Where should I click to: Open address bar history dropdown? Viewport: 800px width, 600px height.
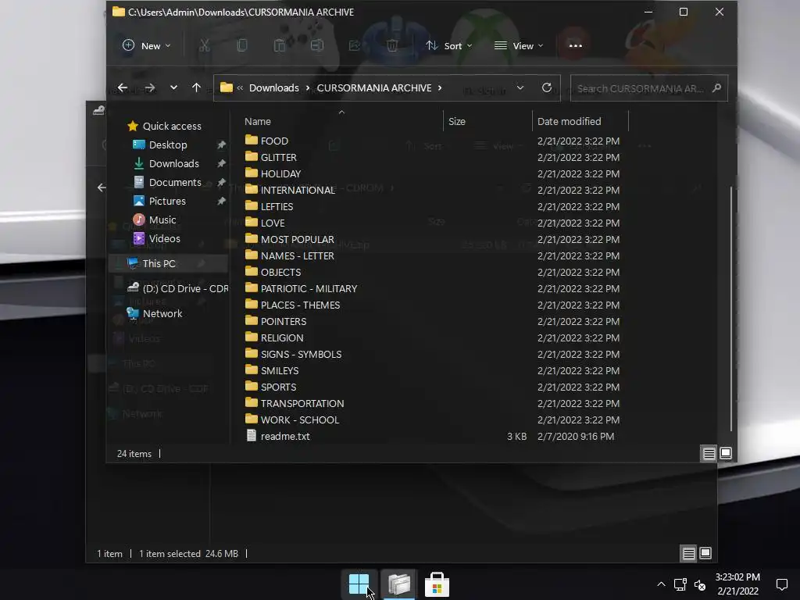[520, 87]
